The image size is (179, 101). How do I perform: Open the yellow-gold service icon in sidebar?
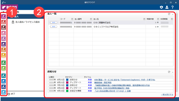(x=4, y=55)
